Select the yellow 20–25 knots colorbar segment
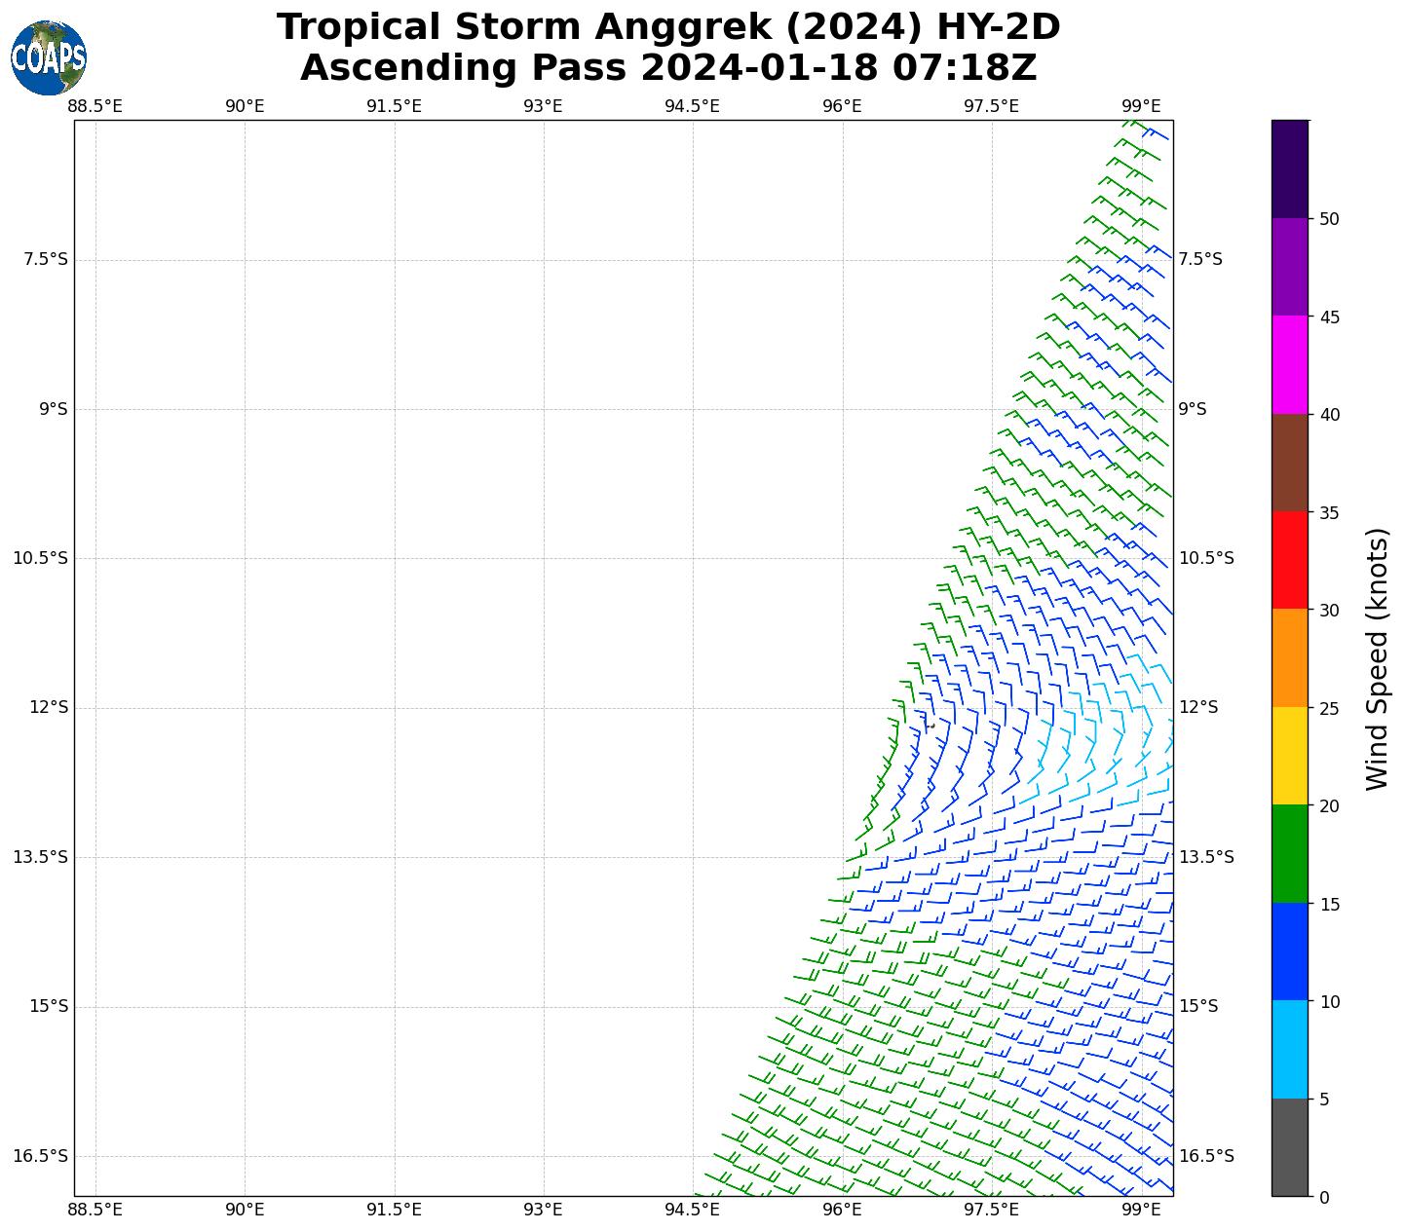Screen dimensions: 1405x1231 pos(1289,756)
